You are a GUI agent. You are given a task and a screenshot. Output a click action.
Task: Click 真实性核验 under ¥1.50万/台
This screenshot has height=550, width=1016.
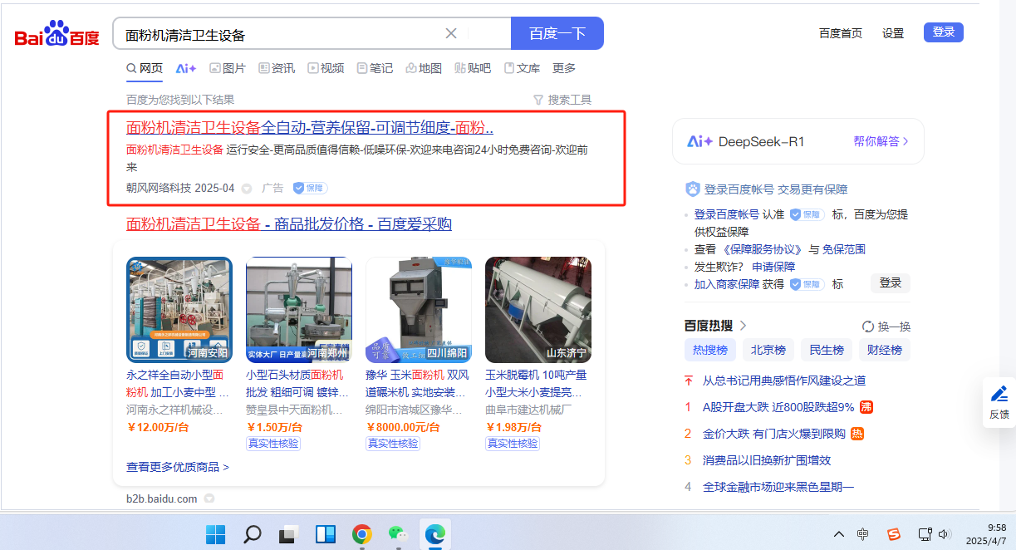[x=273, y=444]
